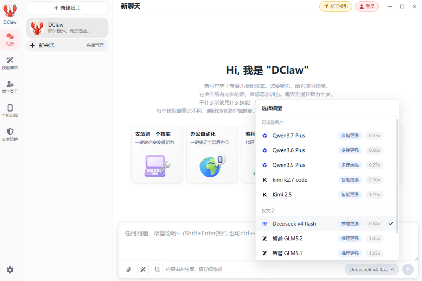The height and width of the screenshot is (281, 422).
Task: Click the 0.34x price multiplier
Action: click(x=374, y=224)
